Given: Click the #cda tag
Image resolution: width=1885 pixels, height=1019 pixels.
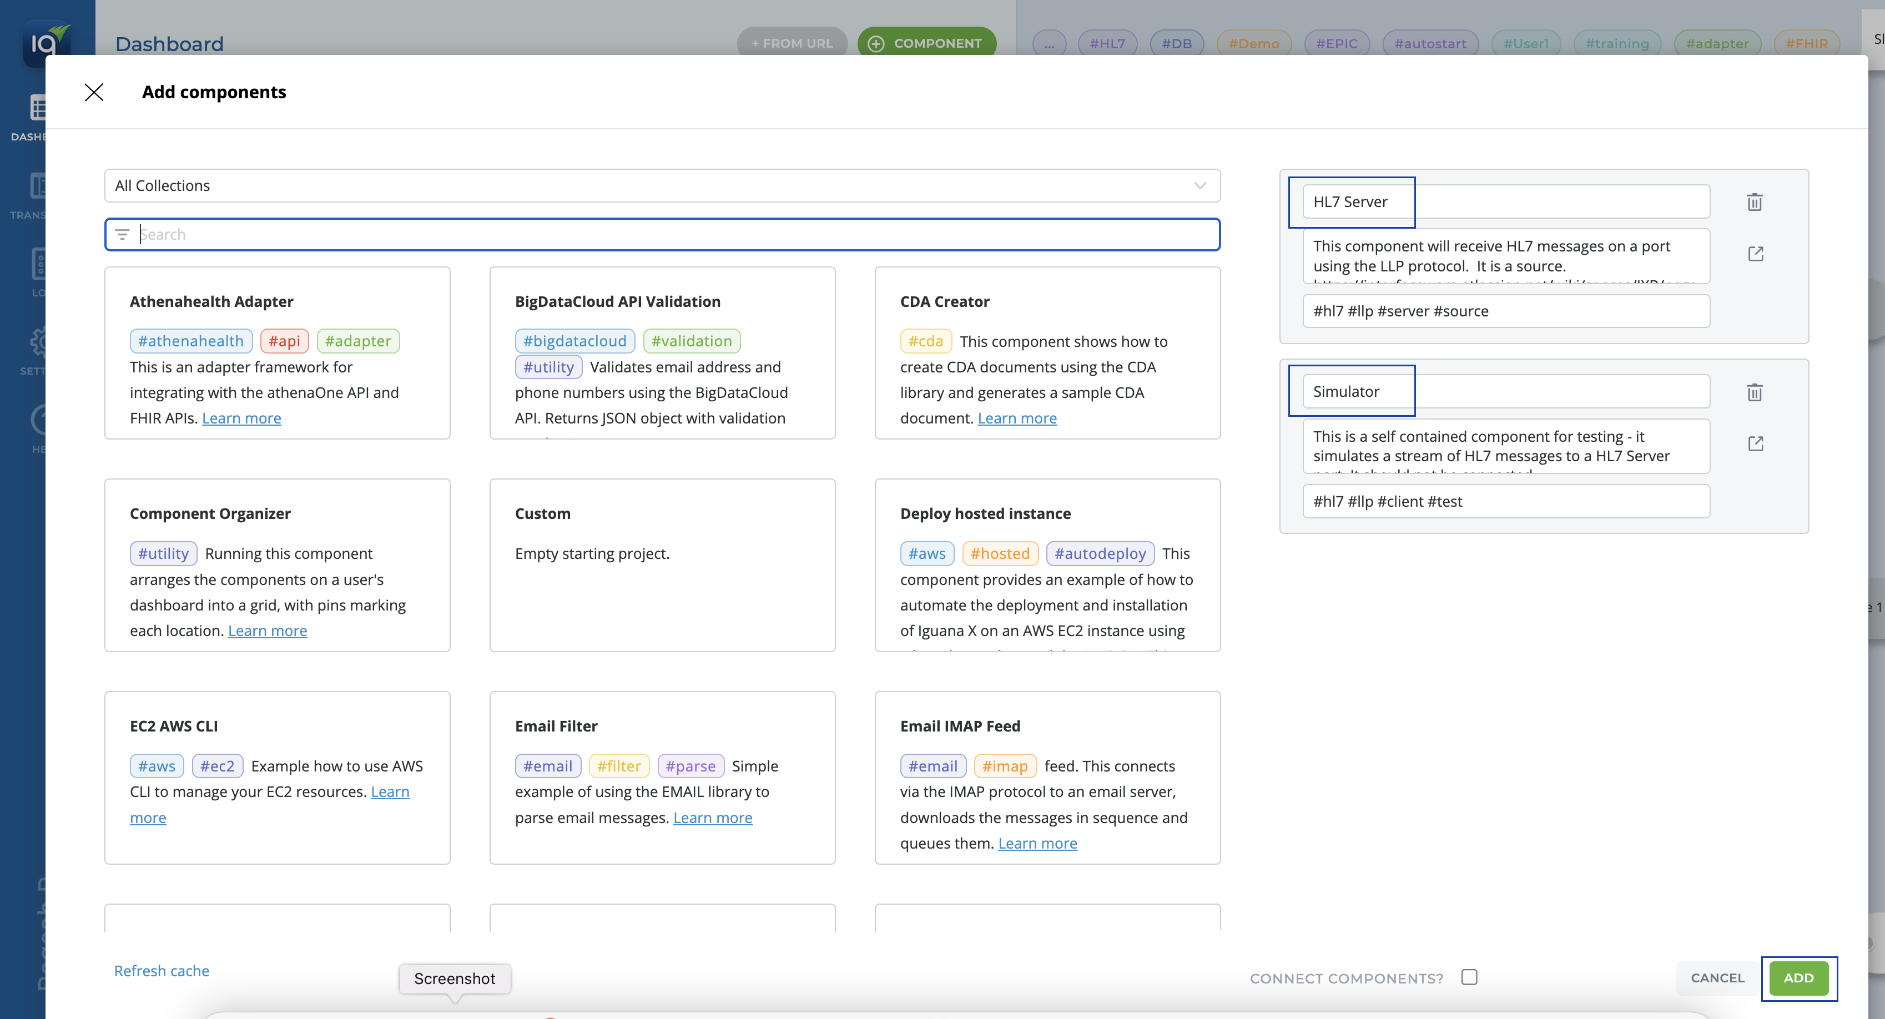Looking at the screenshot, I should 926,341.
